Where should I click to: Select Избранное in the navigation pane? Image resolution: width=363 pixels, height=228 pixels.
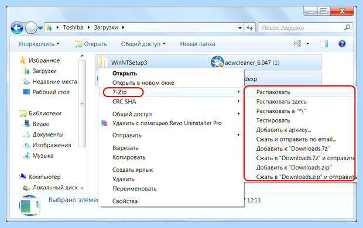click(39, 60)
